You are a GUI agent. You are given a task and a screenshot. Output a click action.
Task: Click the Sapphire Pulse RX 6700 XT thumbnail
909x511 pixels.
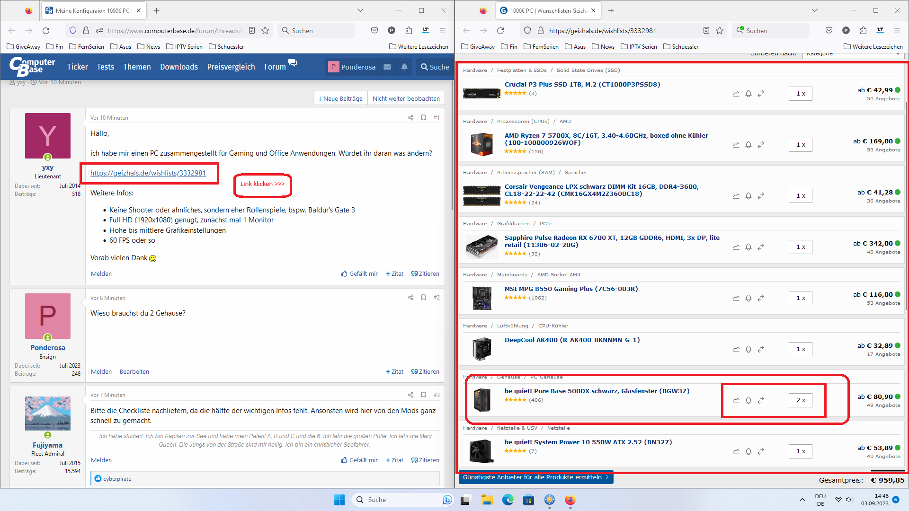point(481,247)
